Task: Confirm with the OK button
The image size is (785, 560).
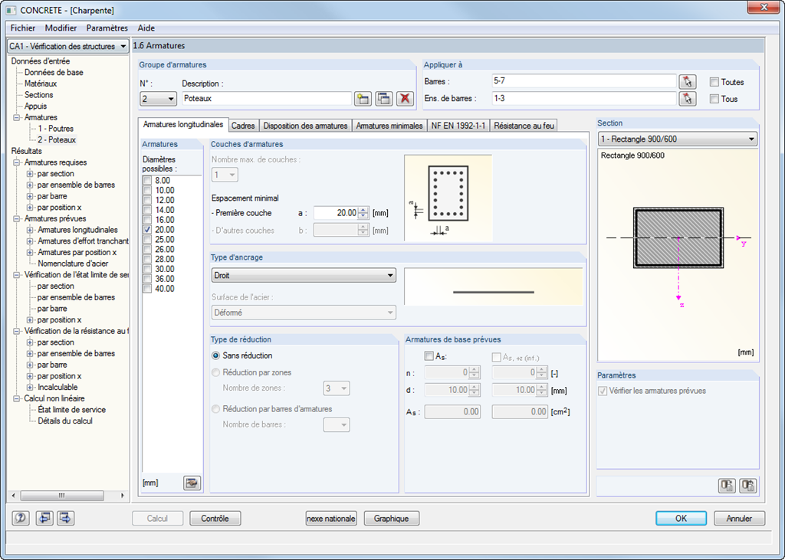Action: pos(682,519)
